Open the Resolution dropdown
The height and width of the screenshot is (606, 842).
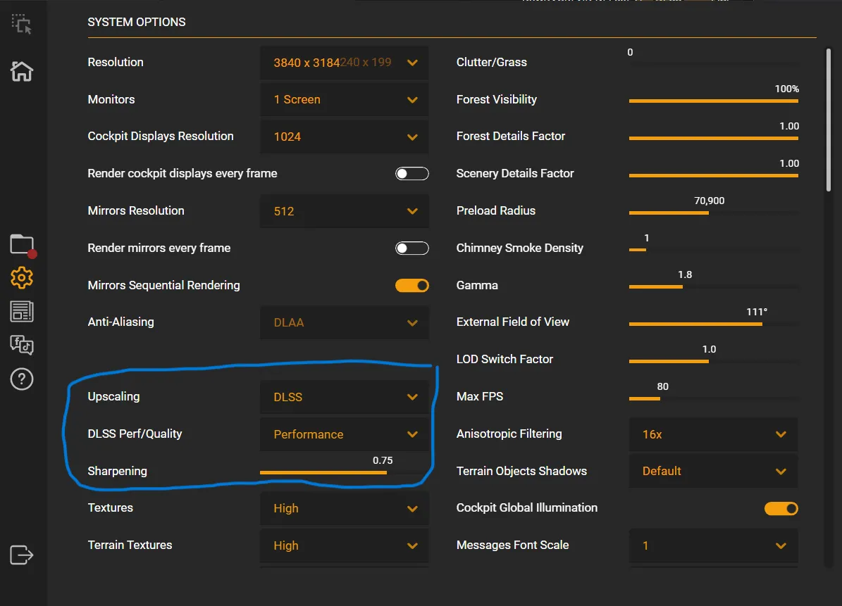point(345,63)
